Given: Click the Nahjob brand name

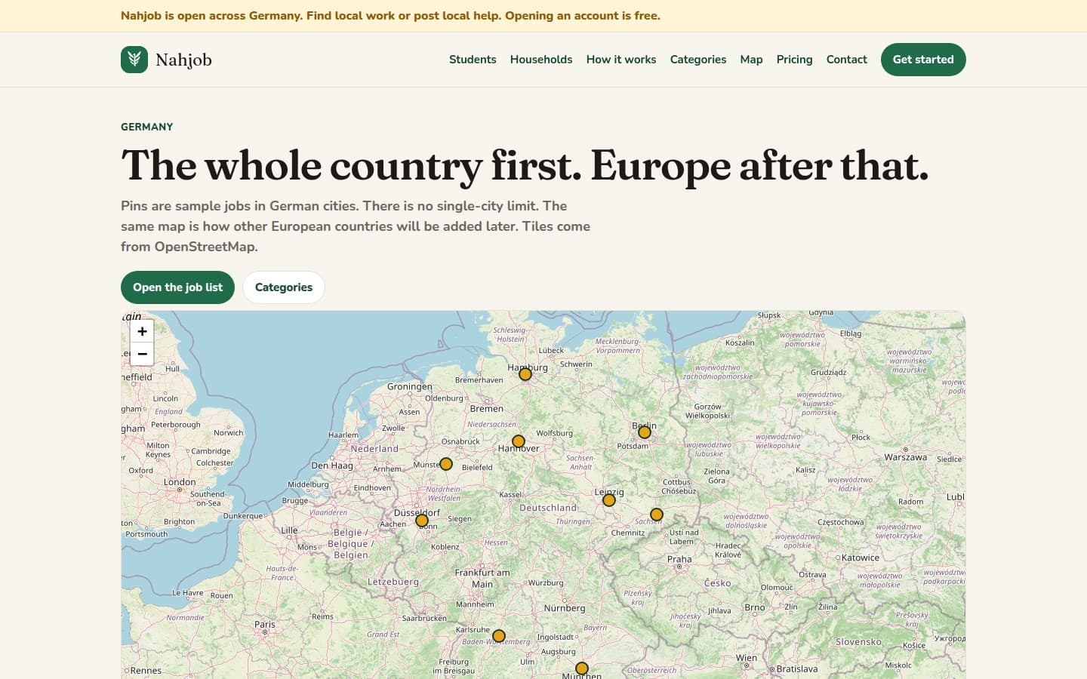Looking at the screenshot, I should [x=183, y=60].
